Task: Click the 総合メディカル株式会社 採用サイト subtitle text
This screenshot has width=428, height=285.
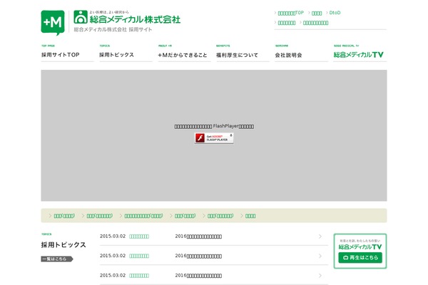Action: point(113,29)
